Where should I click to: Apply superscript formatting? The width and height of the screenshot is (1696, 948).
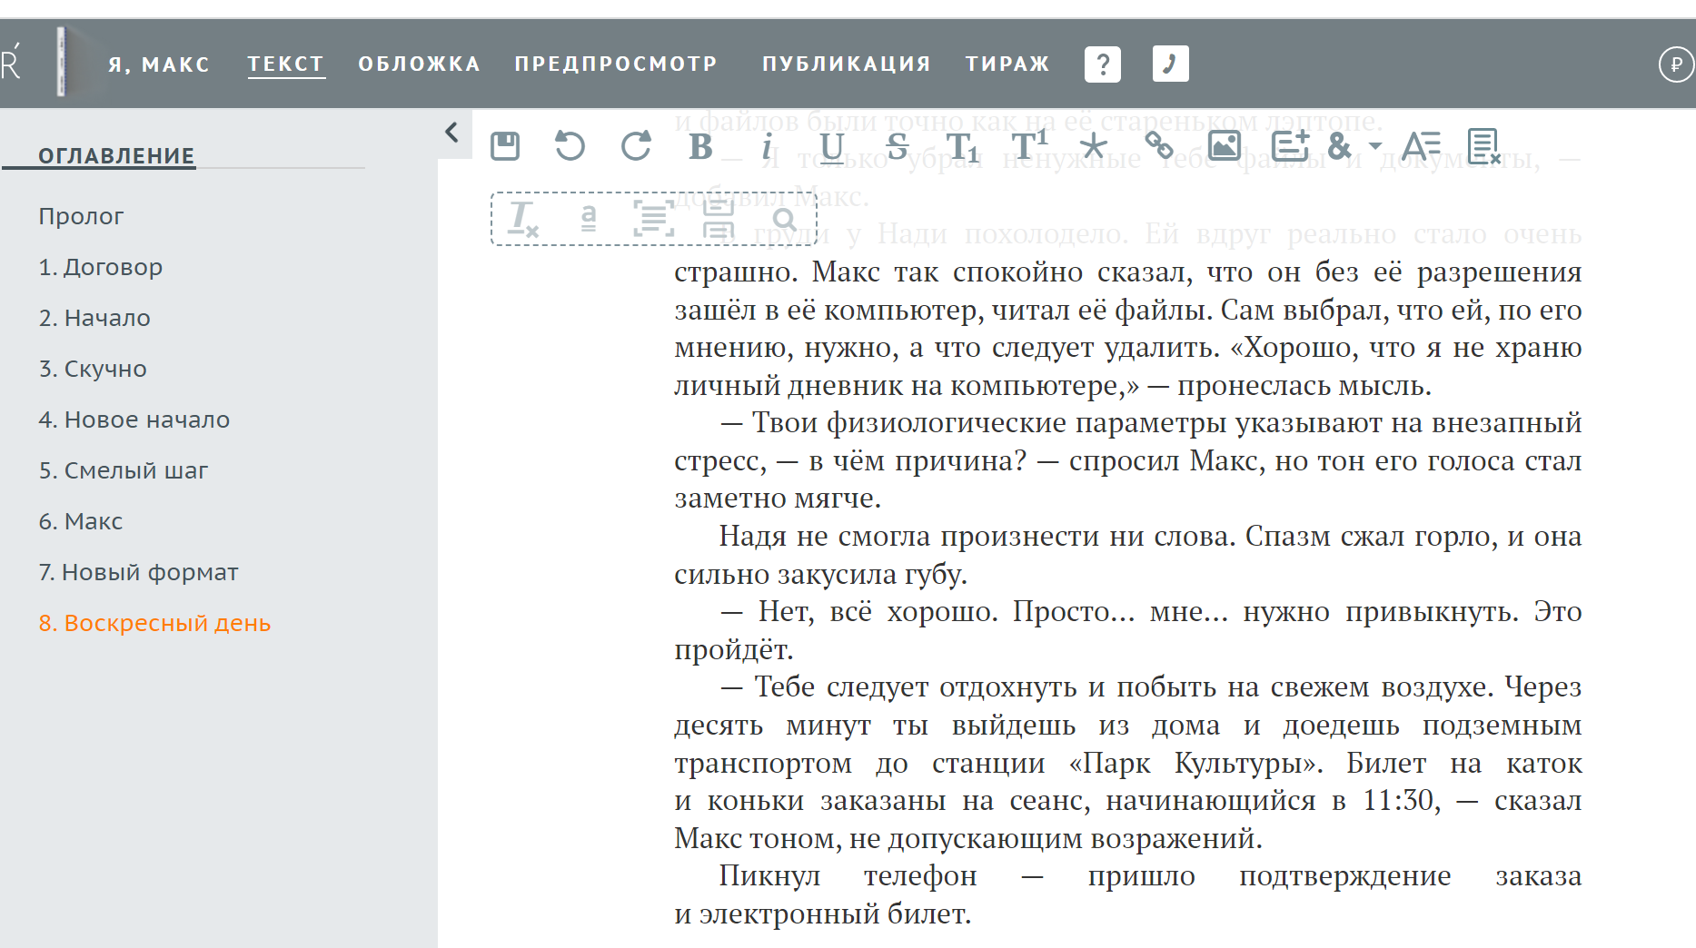1029,143
